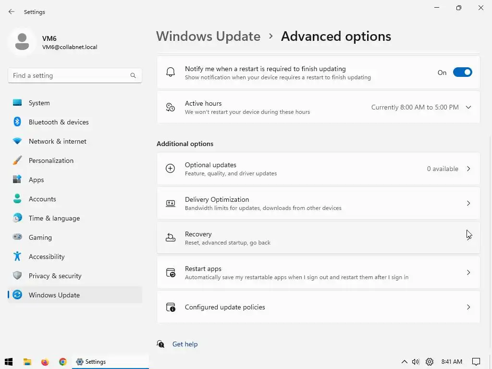Click the Accessibility figure icon

point(17,257)
